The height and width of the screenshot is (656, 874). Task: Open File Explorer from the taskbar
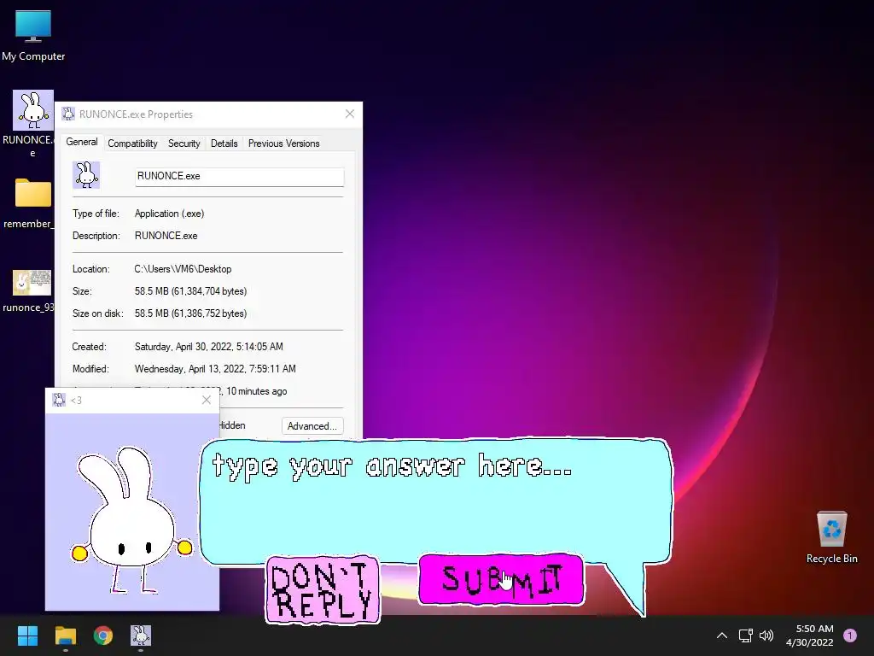click(x=65, y=635)
